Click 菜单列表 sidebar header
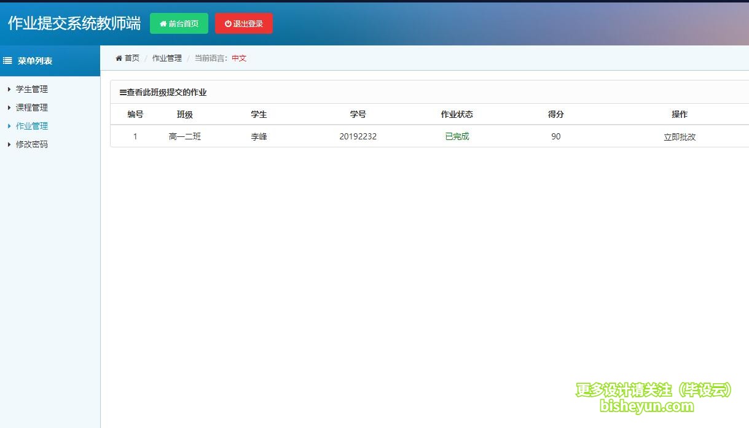Screen dimensions: 749x428 (35, 61)
